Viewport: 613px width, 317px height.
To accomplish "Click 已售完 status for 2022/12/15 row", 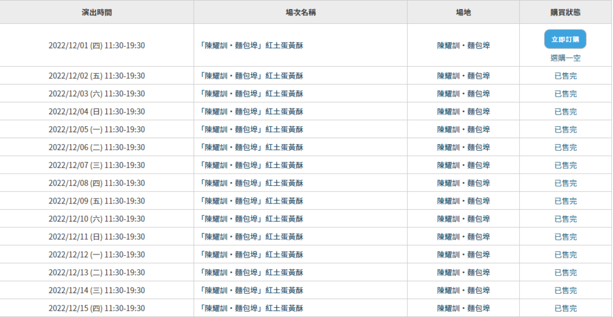I will (565, 308).
